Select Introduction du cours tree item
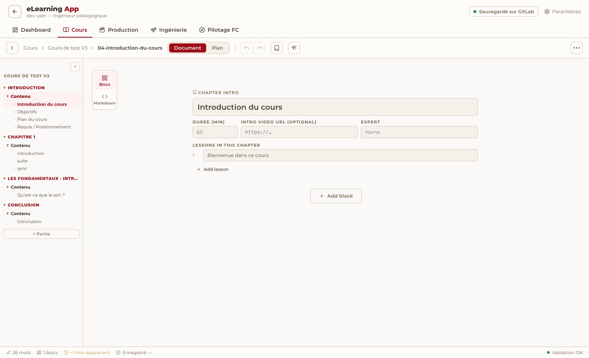The width and height of the screenshot is (589, 358). (x=42, y=104)
